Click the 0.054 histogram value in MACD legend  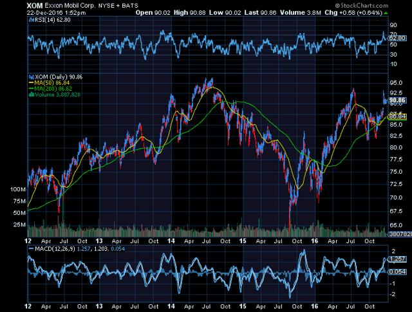(x=118, y=249)
